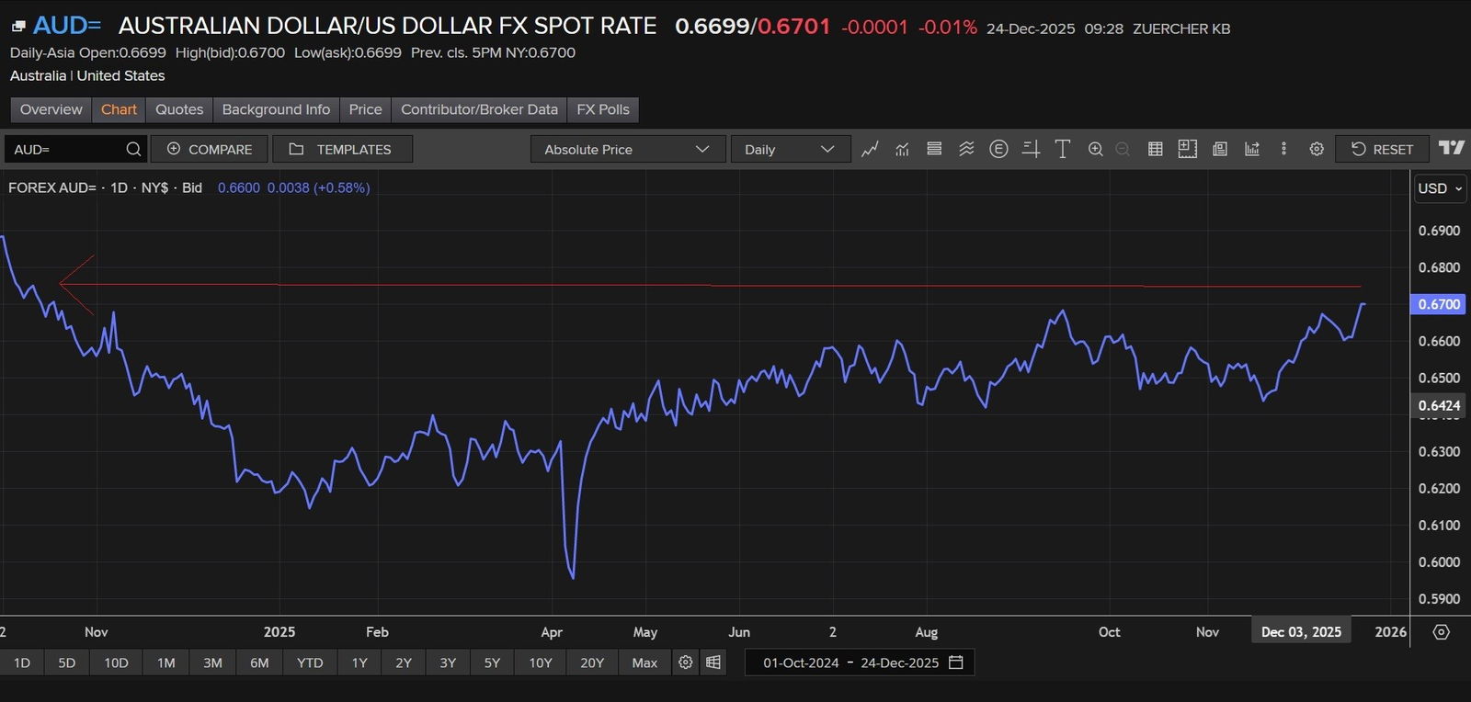Expand the Absolute Price dropdown

tap(627, 149)
